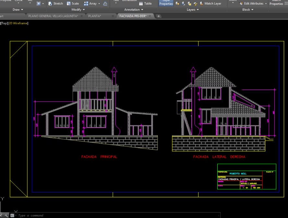Select the Scale tool icon
The height and width of the screenshot is (218, 288).
(68, 4)
